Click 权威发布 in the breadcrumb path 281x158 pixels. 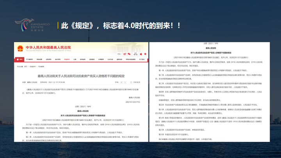33,66
